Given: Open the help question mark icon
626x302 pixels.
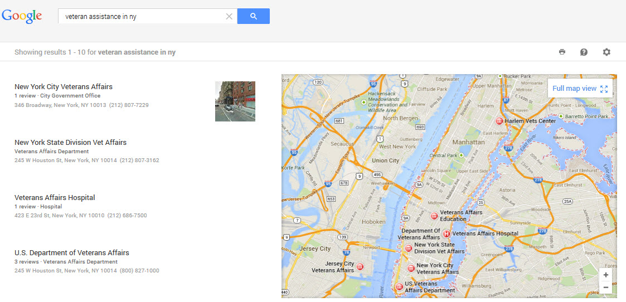Looking at the screenshot, I should [x=584, y=52].
